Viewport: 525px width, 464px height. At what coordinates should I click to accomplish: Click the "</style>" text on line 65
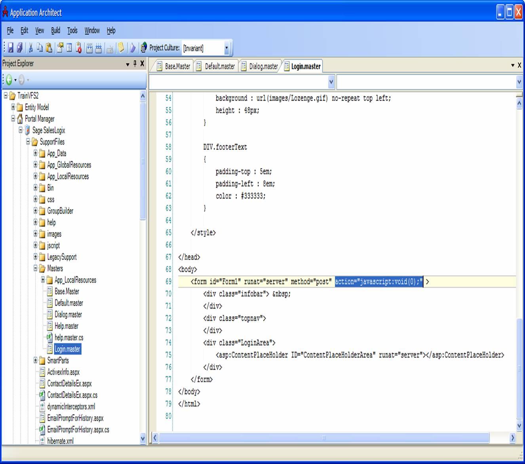[x=203, y=233]
